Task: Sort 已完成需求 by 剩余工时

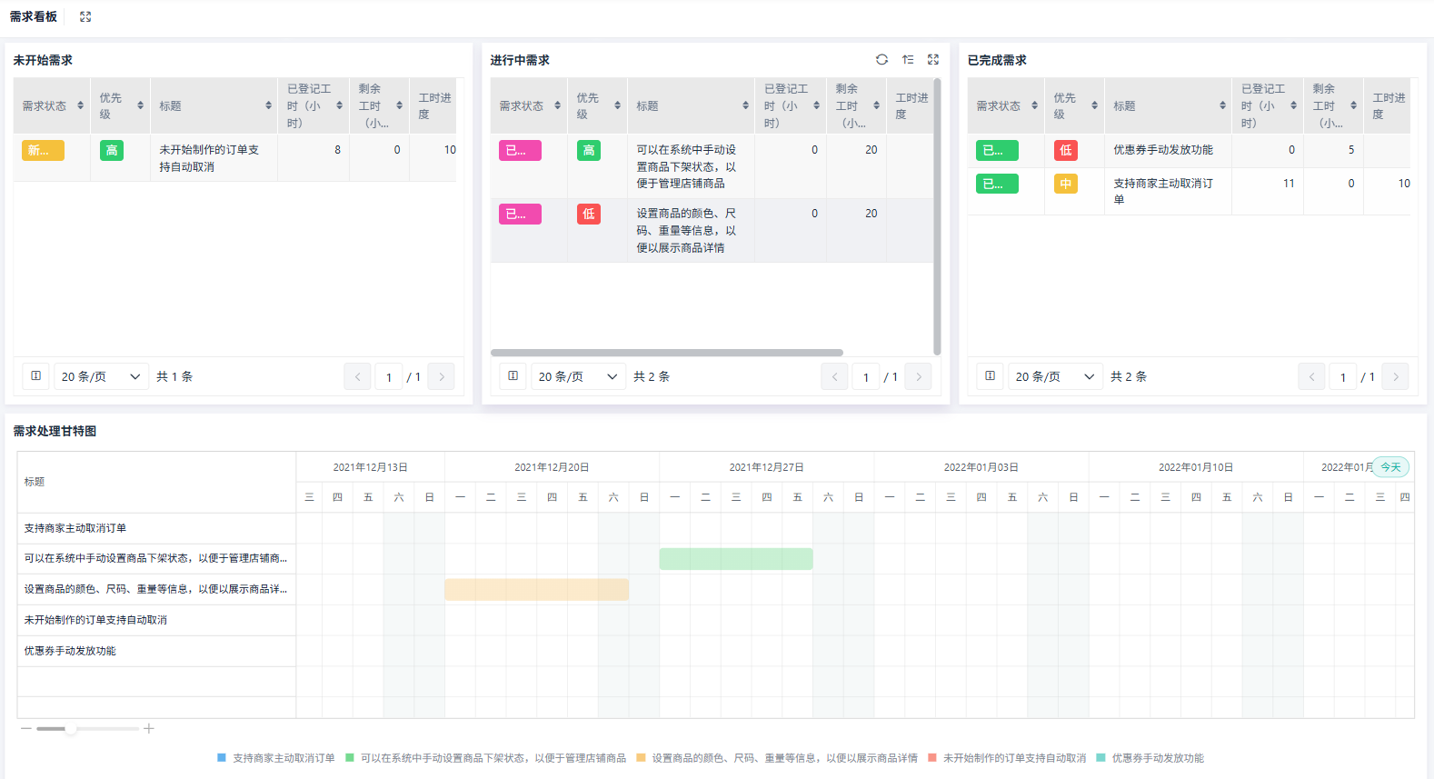Action: (x=1353, y=105)
